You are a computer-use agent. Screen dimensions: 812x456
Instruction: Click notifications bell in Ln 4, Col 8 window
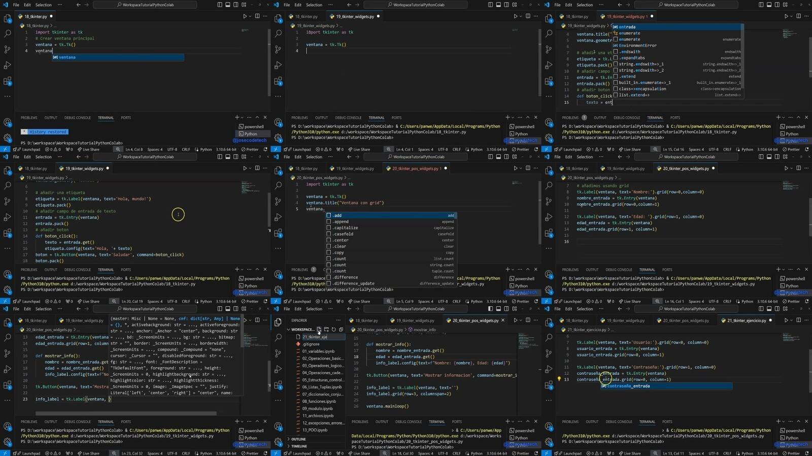click(265, 150)
